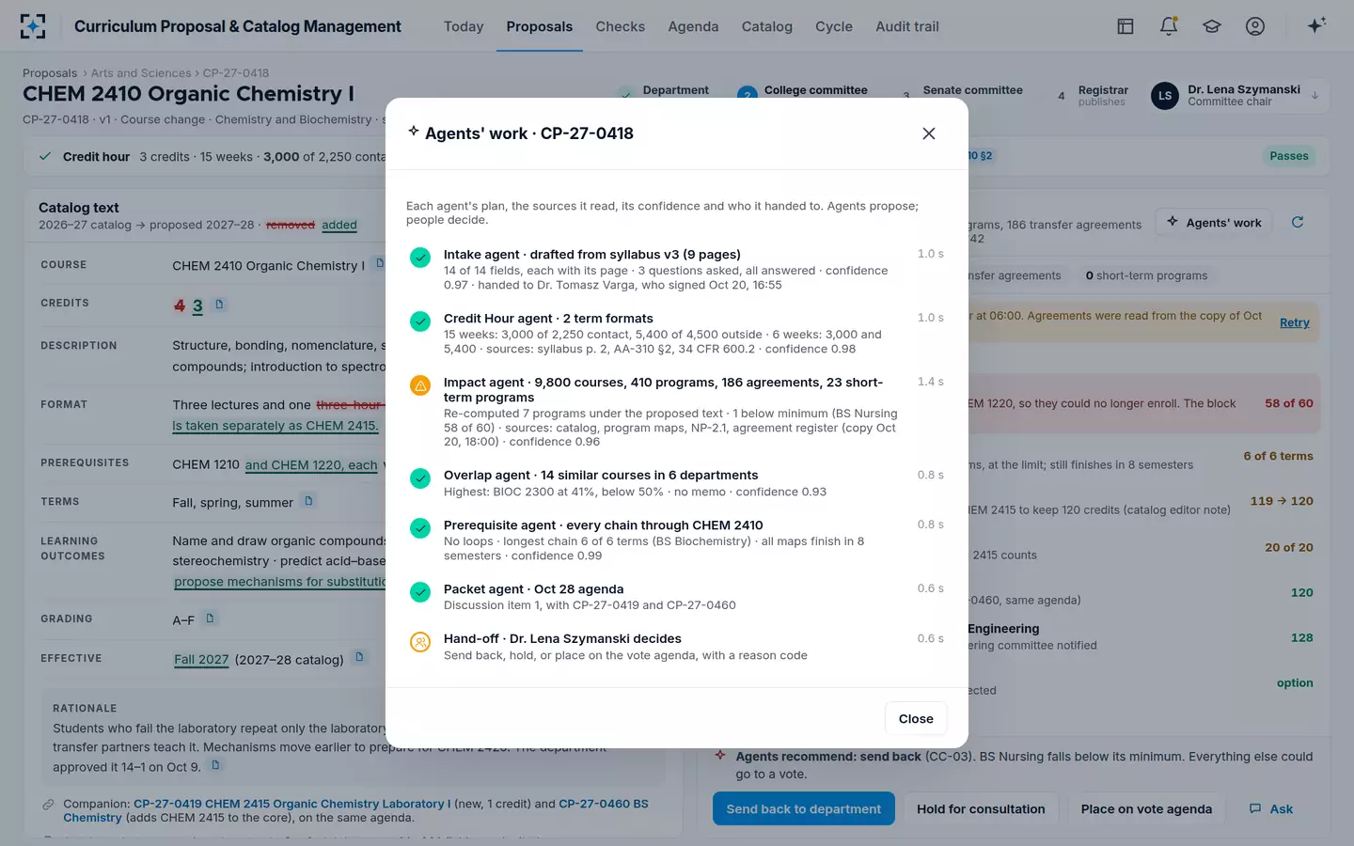Screen dimensions: 1354x846
Task: Click check icon for Packet agent
Action: [x=420, y=592]
